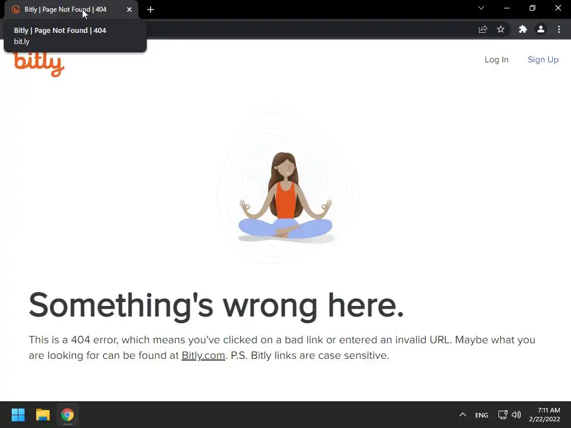Open the tab search chevron
Image resolution: width=571 pixels, height=428 pixels.
[x=481, y=8]
